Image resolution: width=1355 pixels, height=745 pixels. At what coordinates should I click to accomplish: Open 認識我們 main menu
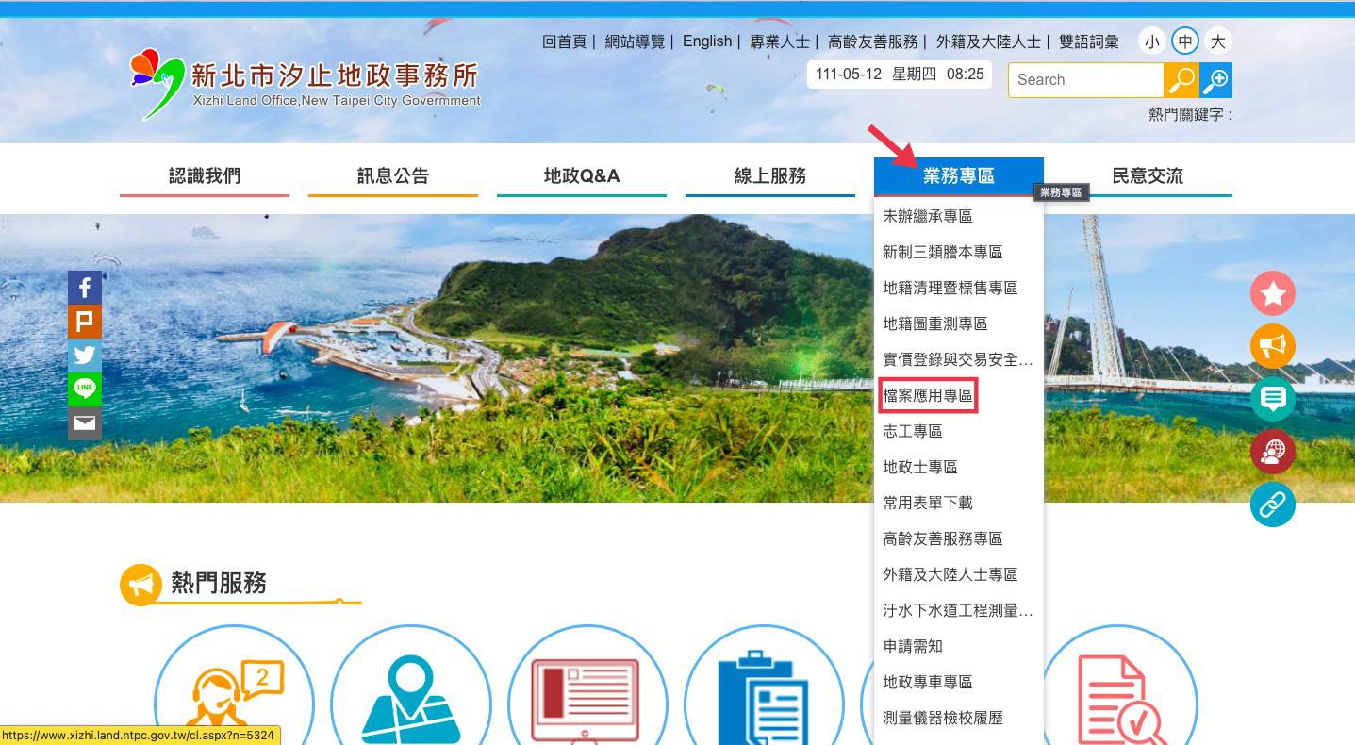(205, 176)
